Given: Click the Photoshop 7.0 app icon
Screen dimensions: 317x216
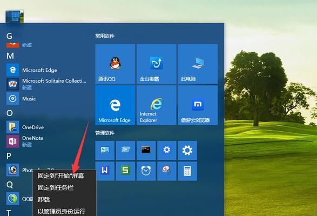Looking at the screenshot, I should point(13,170).
